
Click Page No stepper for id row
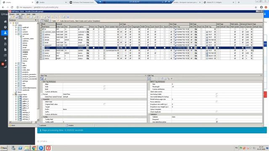(104, 29)
